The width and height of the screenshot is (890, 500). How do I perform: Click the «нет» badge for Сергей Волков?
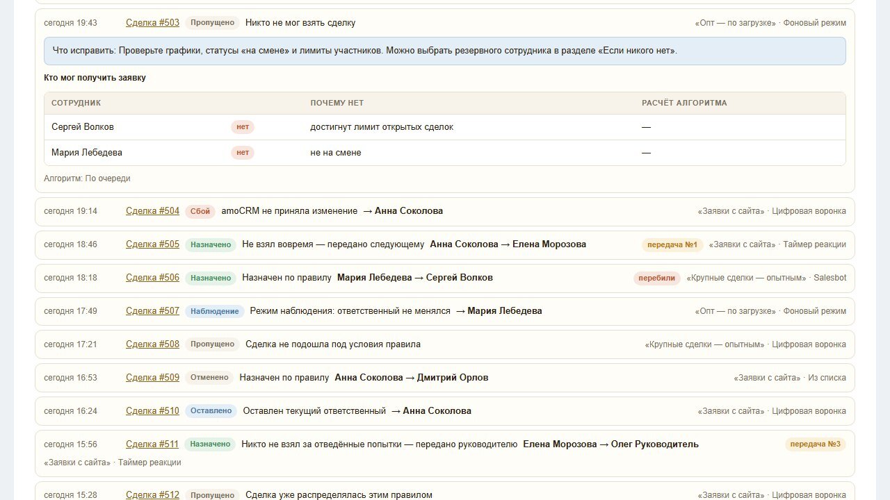(243, 127)
